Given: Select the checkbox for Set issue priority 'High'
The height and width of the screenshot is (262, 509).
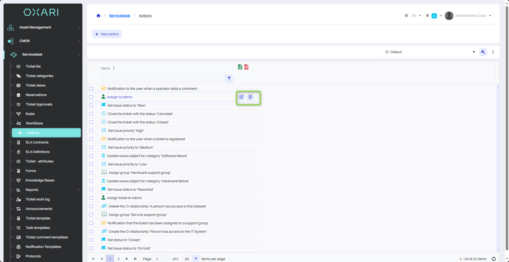Looking at the screenshot, I should (91, 131).
